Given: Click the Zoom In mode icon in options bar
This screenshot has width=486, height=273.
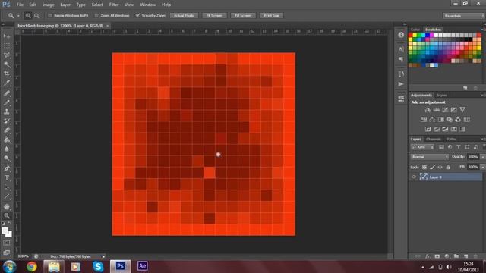Looking at the screenshot, I should pyautogui.click(x=28, y=15).
